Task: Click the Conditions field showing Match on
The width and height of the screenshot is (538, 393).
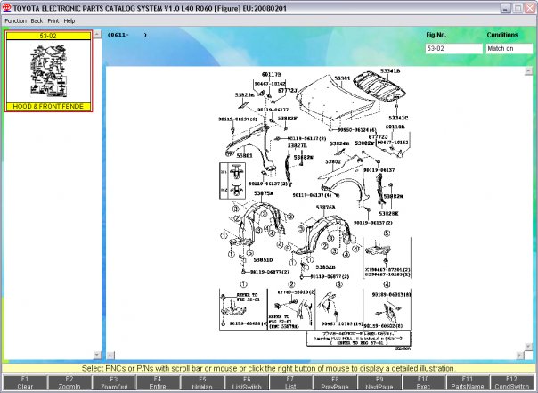Action: tap(509, 49)
